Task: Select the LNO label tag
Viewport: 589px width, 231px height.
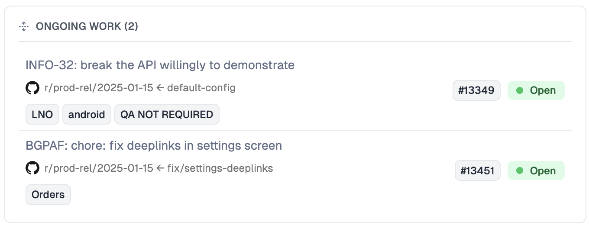Action: coord(42,114)
